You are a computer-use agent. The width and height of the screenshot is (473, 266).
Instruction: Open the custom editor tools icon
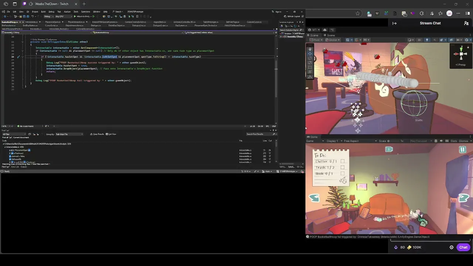(310, 77)
